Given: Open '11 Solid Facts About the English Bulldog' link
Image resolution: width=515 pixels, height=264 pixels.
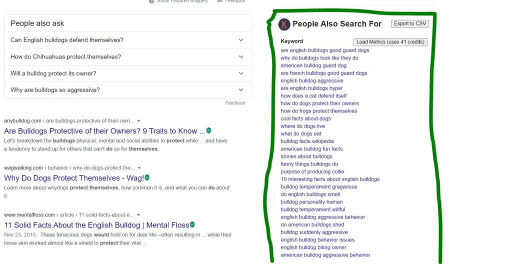Looking at the screenshot, I should click(96, 225).
